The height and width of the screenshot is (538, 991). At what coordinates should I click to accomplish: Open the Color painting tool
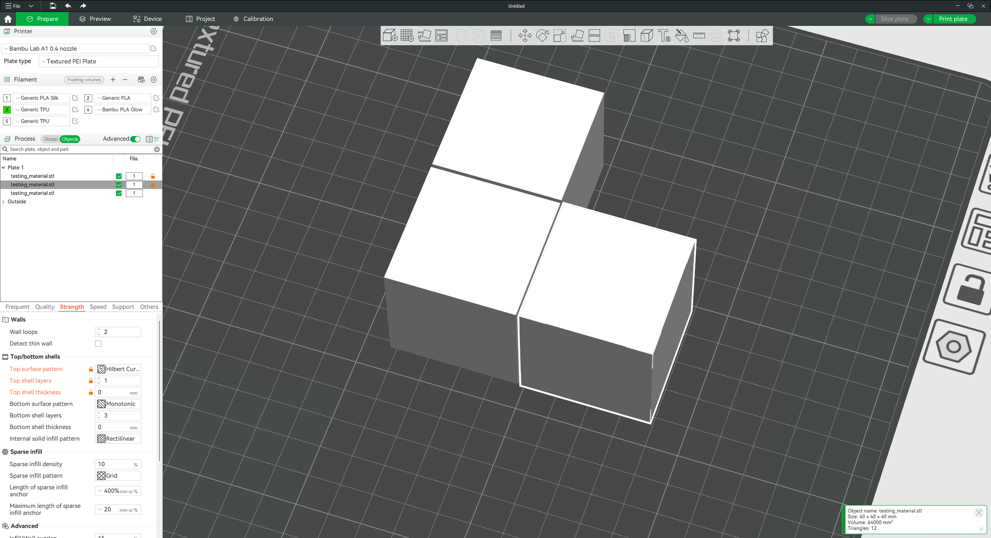click(681, 36)
